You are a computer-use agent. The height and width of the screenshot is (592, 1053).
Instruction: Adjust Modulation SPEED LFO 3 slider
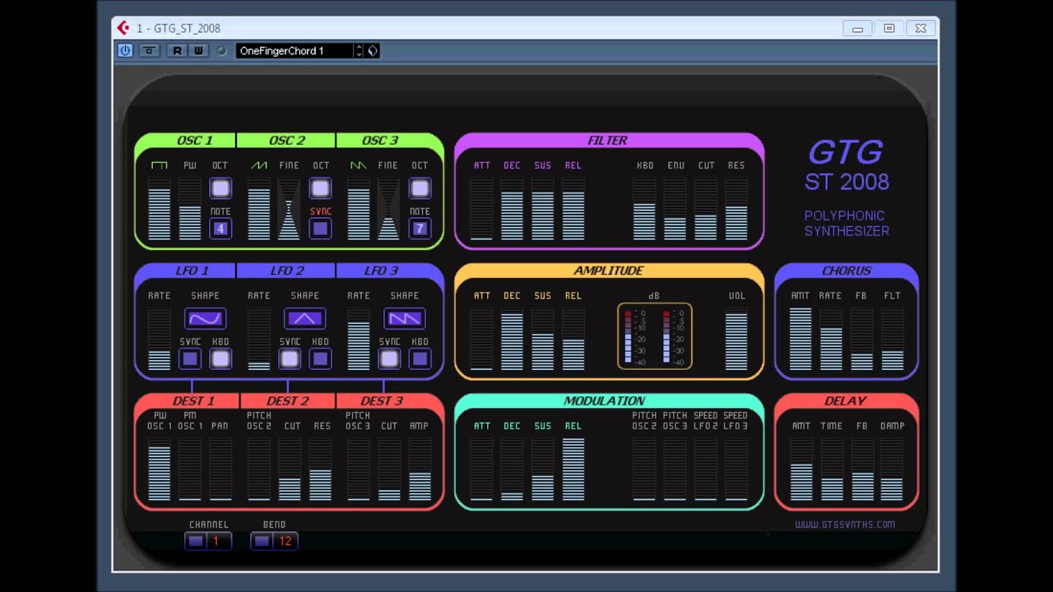tap(735, 469)
